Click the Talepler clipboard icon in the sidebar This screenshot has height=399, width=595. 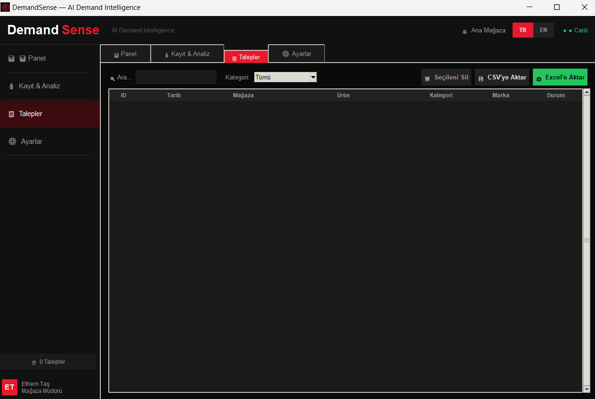point(10,114)
